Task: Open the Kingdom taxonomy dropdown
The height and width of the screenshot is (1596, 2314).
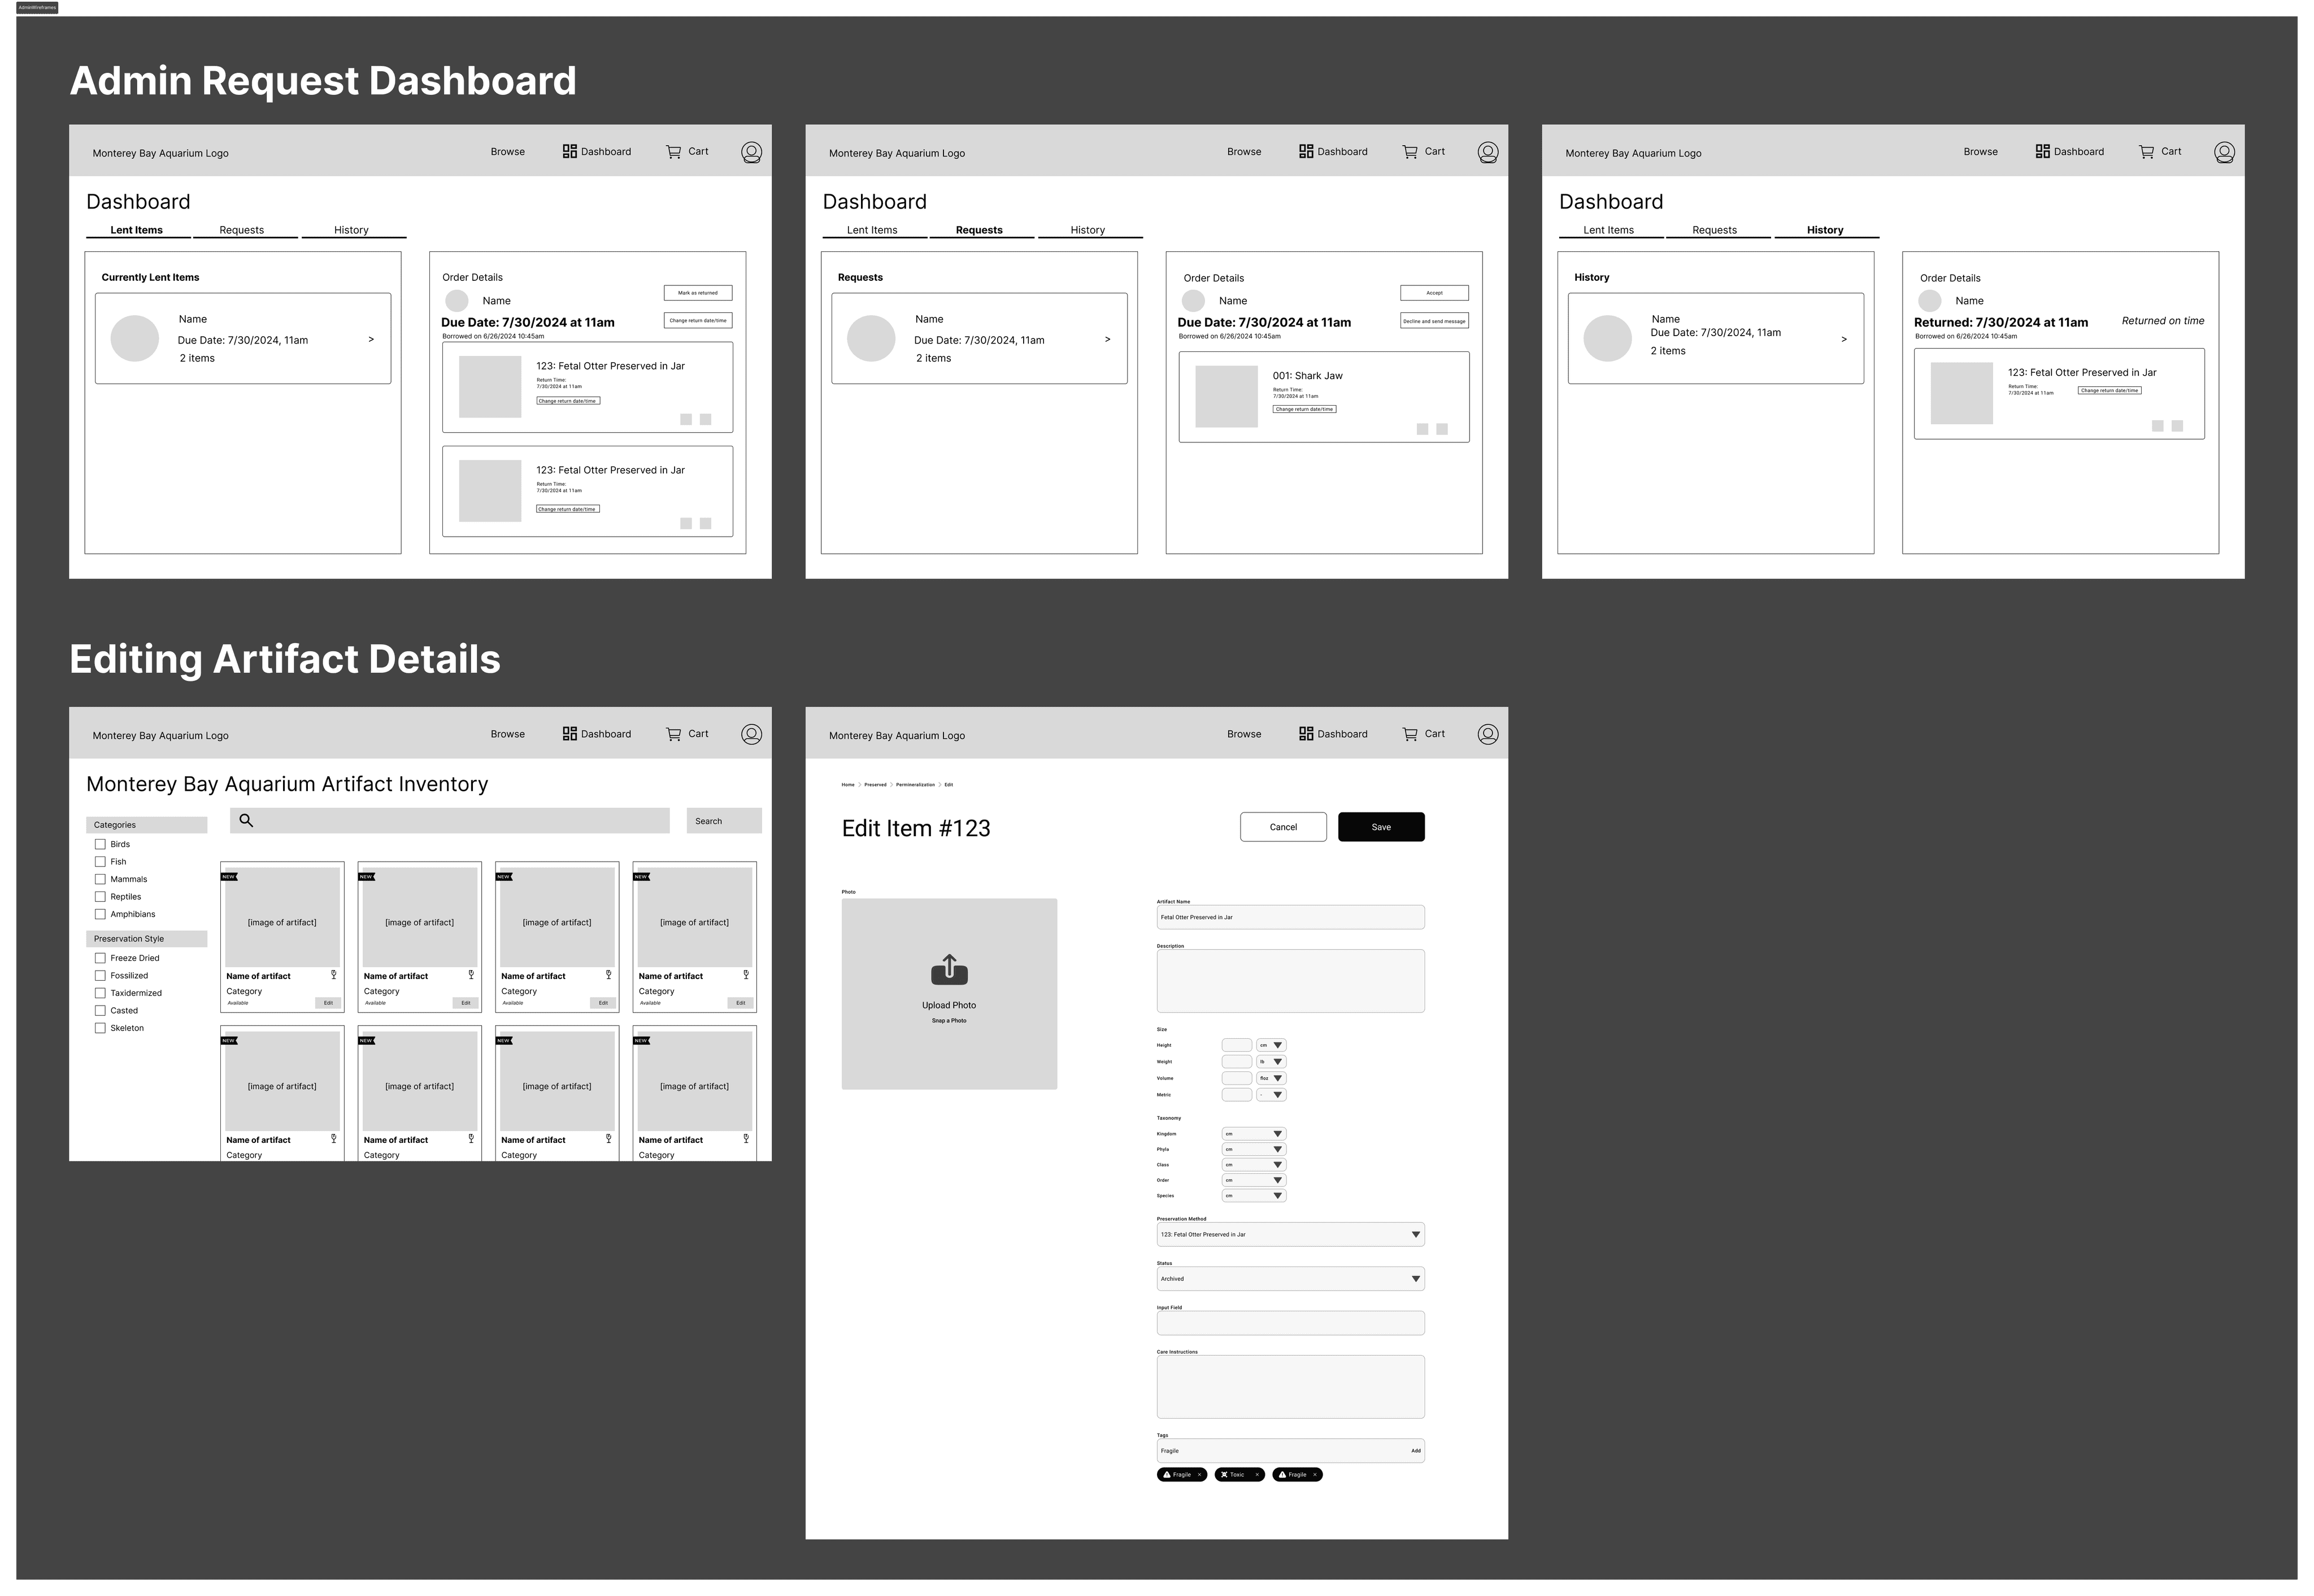Action: tap(1253, 1134)
